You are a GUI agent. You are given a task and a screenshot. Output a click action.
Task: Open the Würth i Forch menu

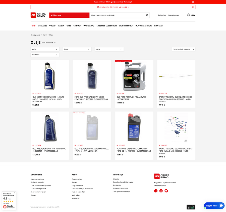click(126, 26)
